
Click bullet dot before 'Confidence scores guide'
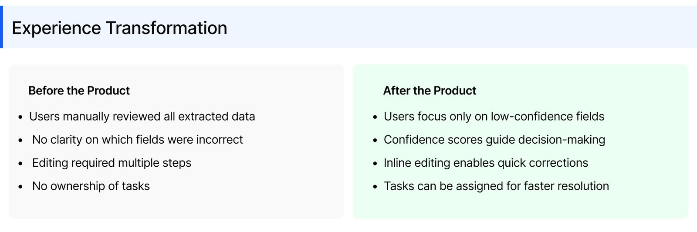click(x=375, y=141)
